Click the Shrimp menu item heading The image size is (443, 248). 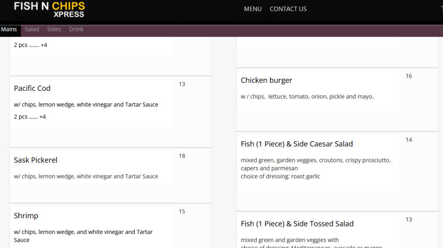(x=26, y=216)
